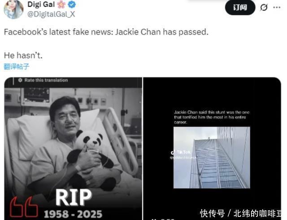
Task: Click the blue verified badge icon
Action: [72, 4]
